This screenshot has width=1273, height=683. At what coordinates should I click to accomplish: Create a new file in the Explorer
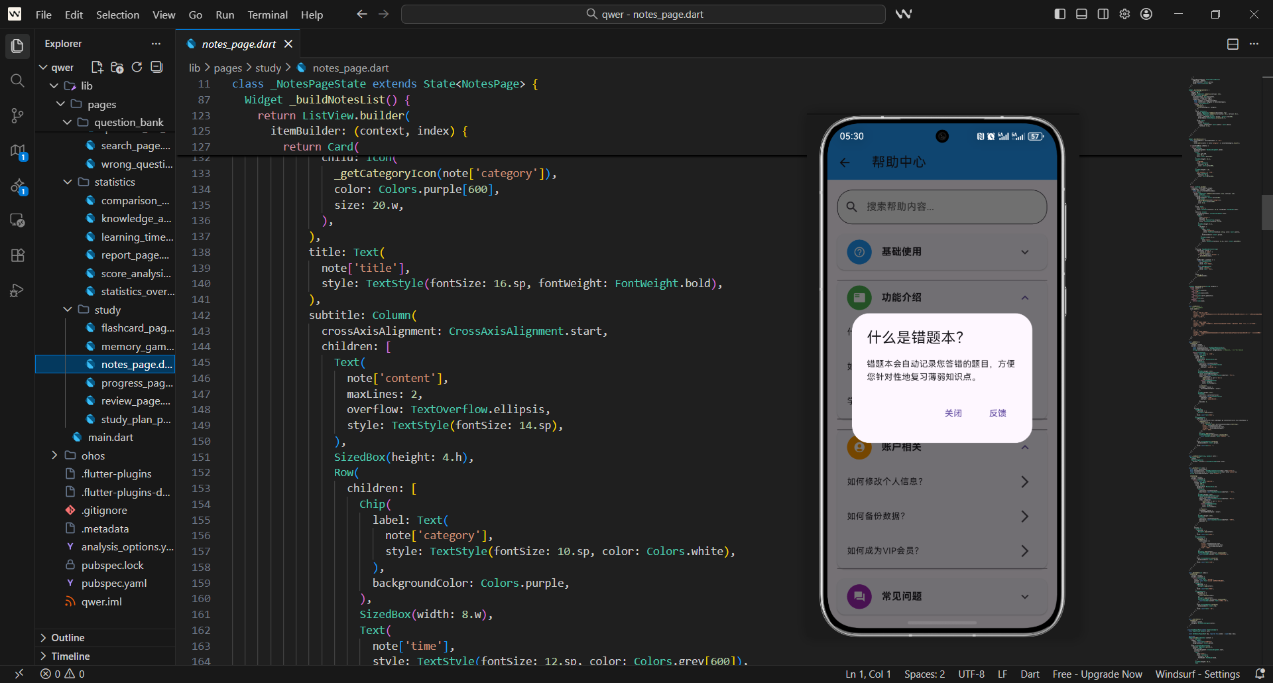click(x=97, y=67)
